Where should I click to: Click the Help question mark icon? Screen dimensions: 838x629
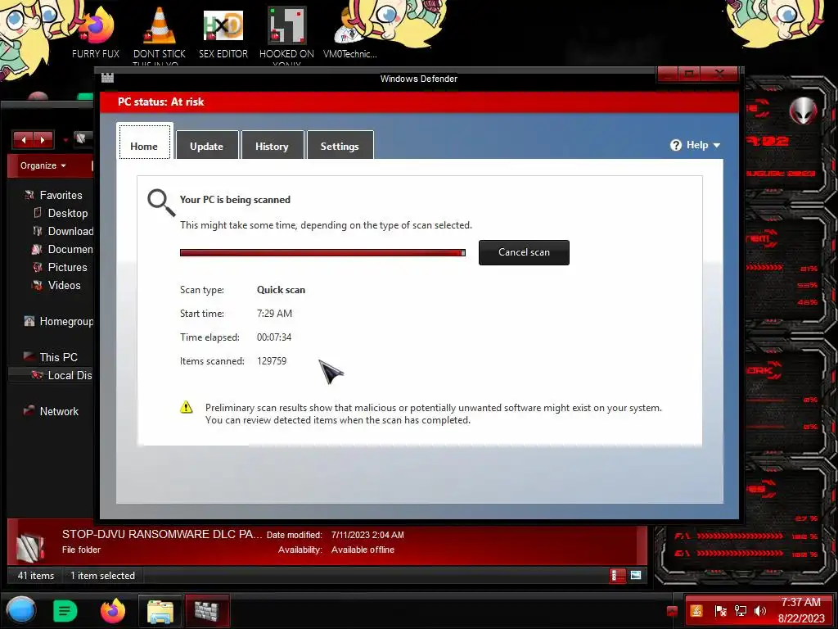[x=675, y=145]
